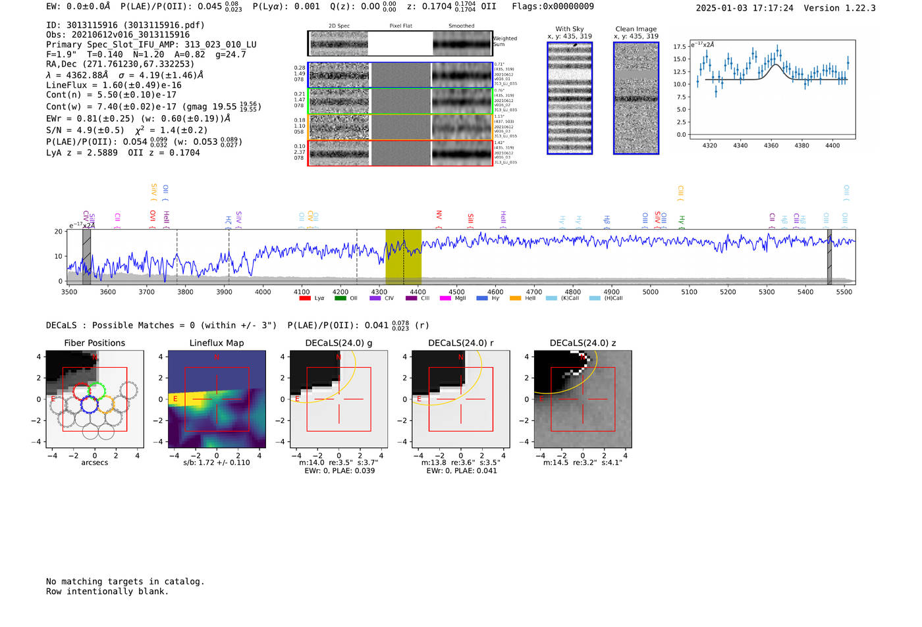Click the red NV line marker label

tap(439, 215)
